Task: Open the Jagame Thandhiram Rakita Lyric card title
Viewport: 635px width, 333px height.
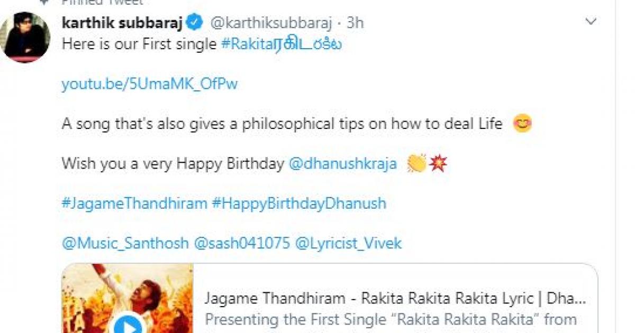Action: pos(395,299)
